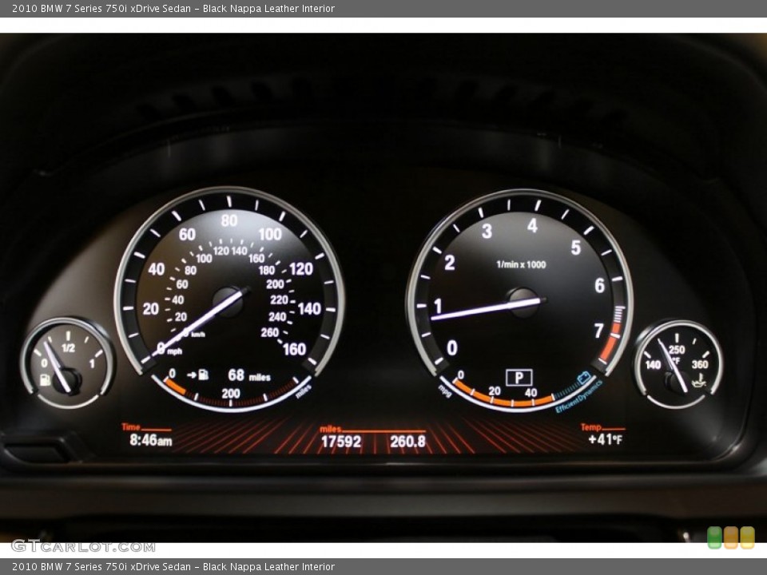Click the 140 mark on oil temperature gauge
767x575 pixels.
[653, 365]
